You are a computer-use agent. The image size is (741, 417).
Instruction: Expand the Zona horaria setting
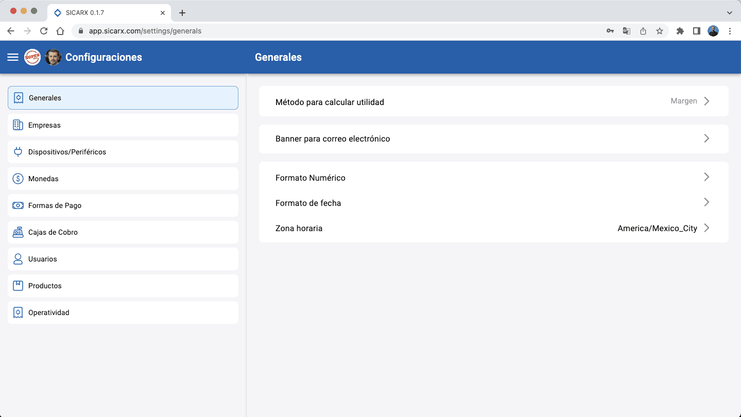point(493,228)
